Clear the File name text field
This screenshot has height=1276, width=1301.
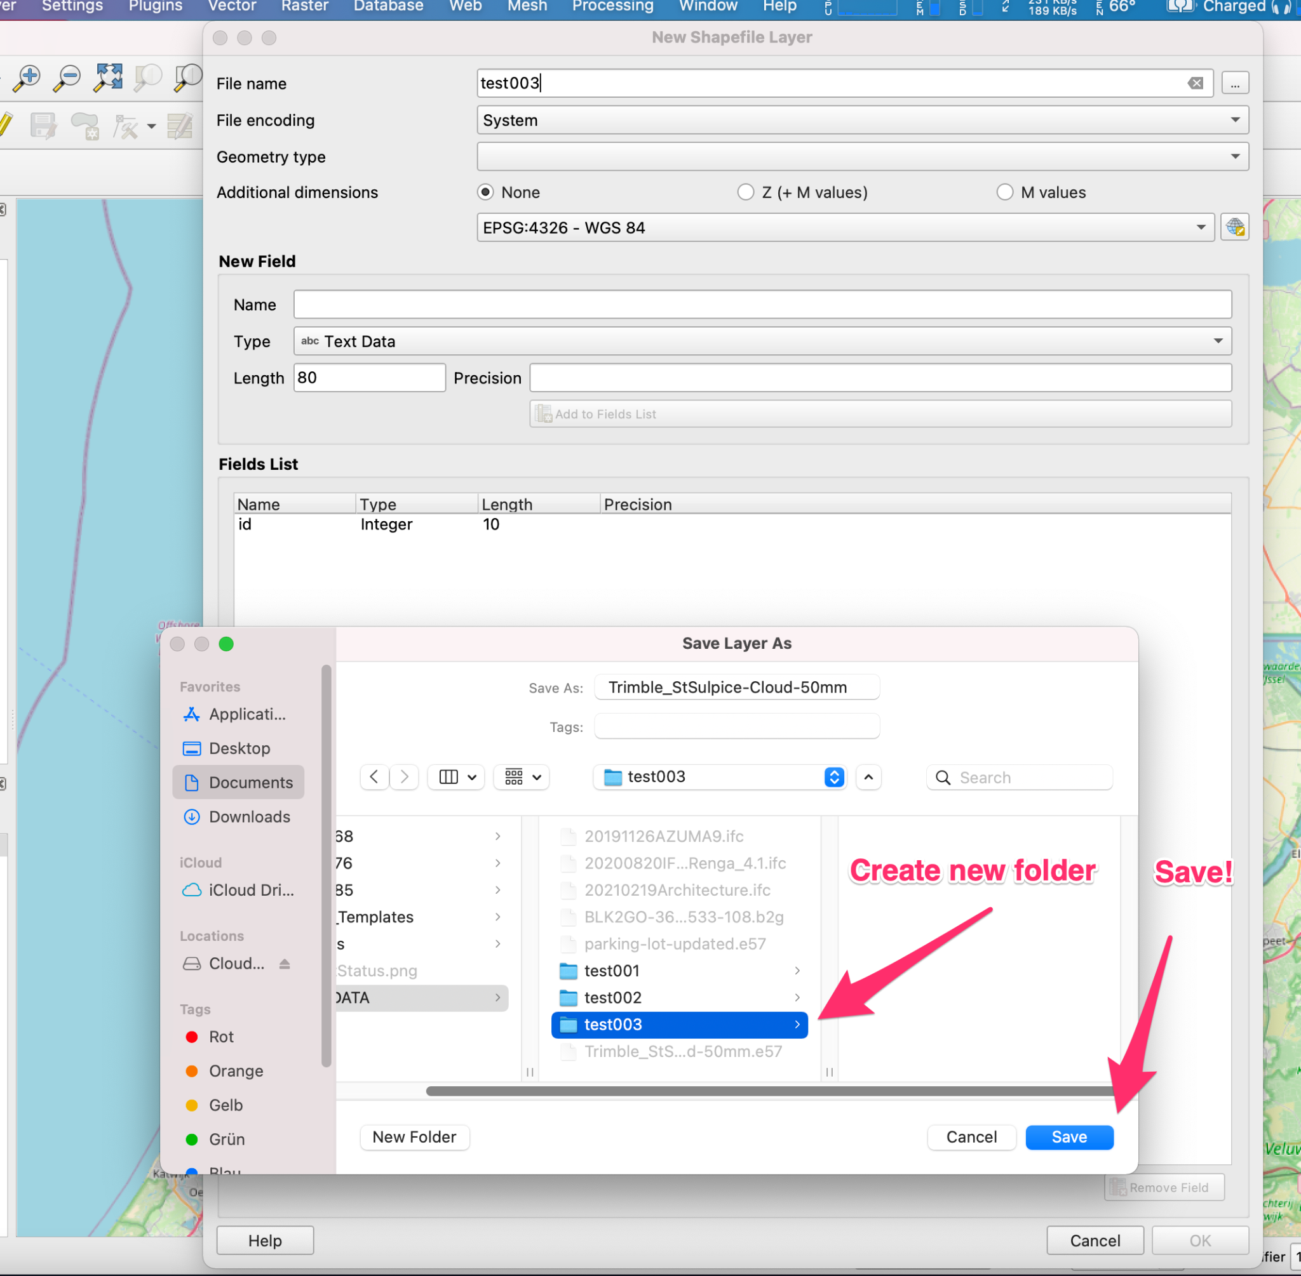point(1195,83)
